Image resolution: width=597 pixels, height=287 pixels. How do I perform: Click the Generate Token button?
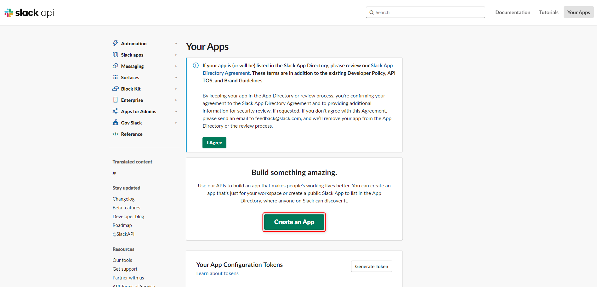(x=372, y=266)
